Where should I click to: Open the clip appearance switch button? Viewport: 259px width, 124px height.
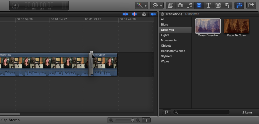(x=146, y=120)
